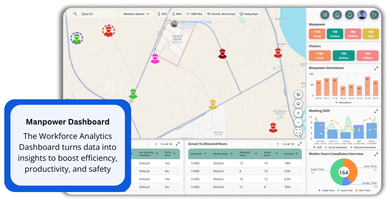Expand the Manpower Attendance chart
Viewport: 388px width, 208px height.
point(376,68)
